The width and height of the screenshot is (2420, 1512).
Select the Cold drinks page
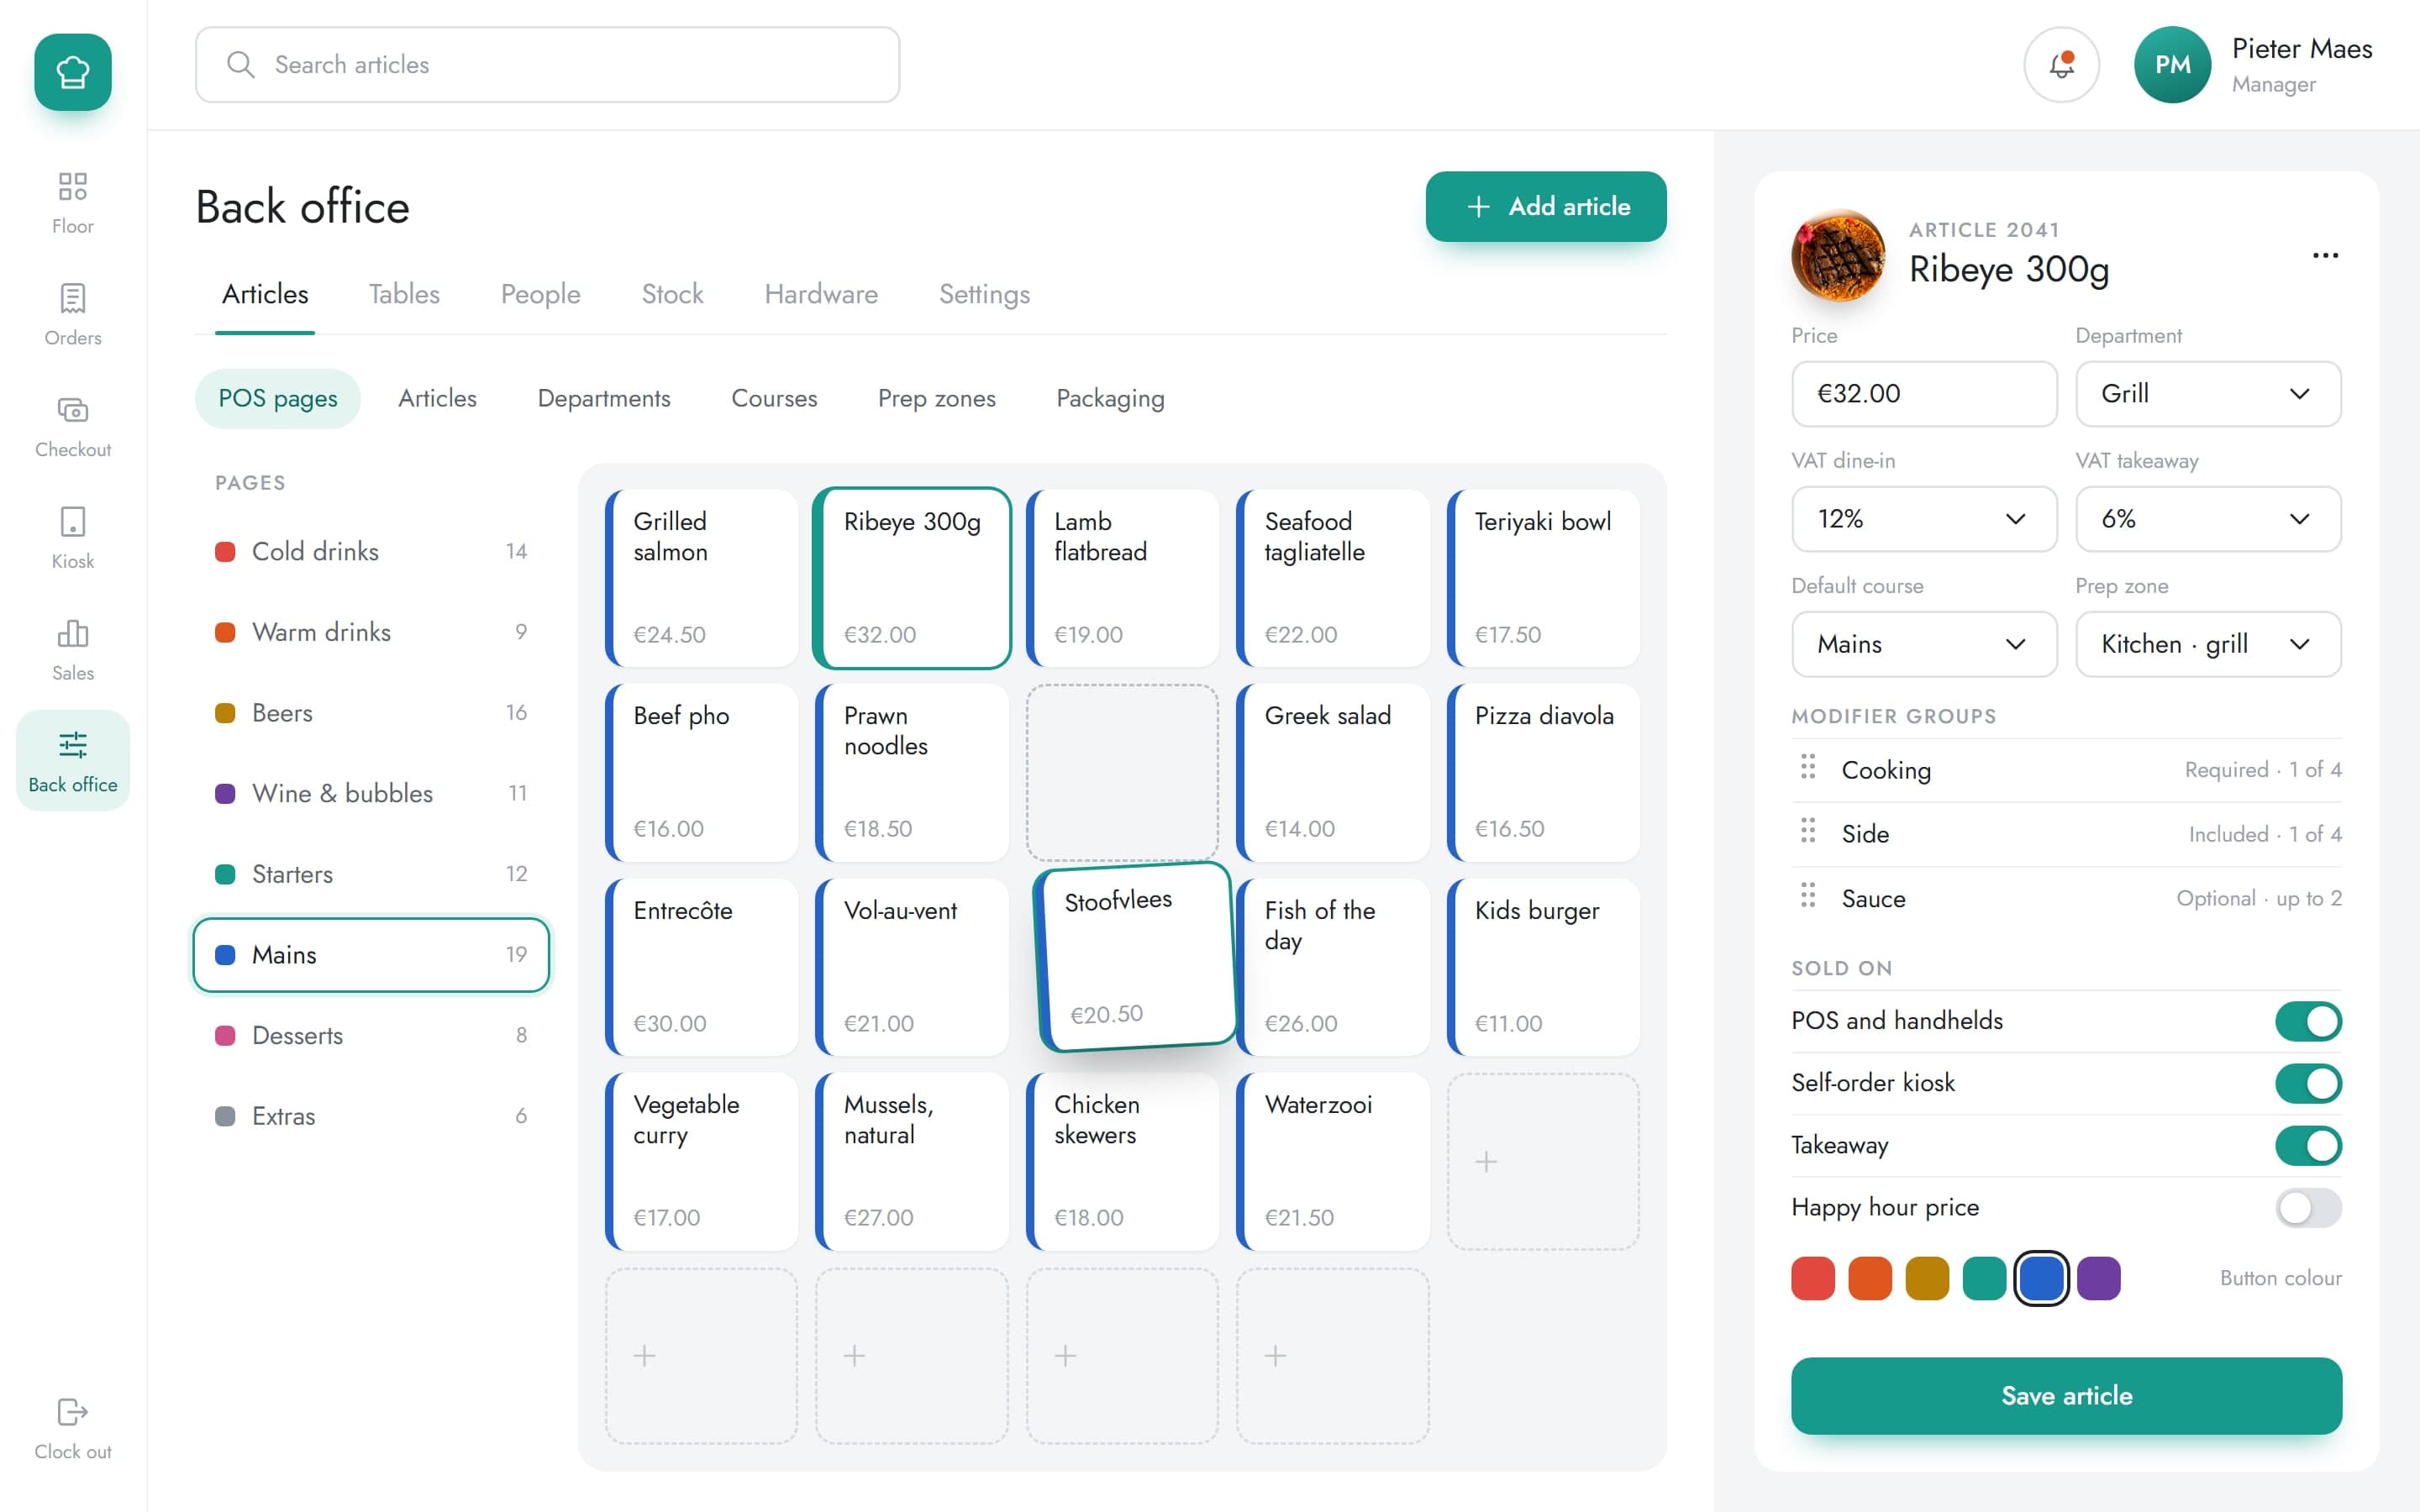pyautogui.click(x=371, y=551)
